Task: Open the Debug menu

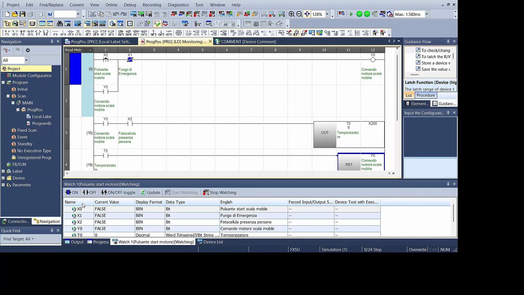Action: coord(130,5)
